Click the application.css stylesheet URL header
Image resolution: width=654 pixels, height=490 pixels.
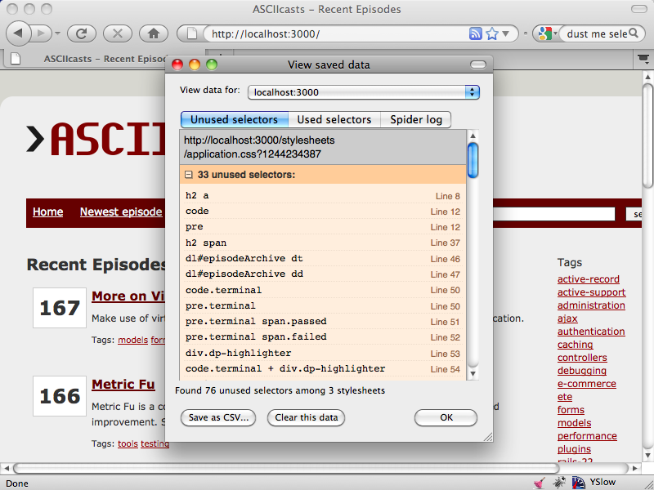(323, 147)
